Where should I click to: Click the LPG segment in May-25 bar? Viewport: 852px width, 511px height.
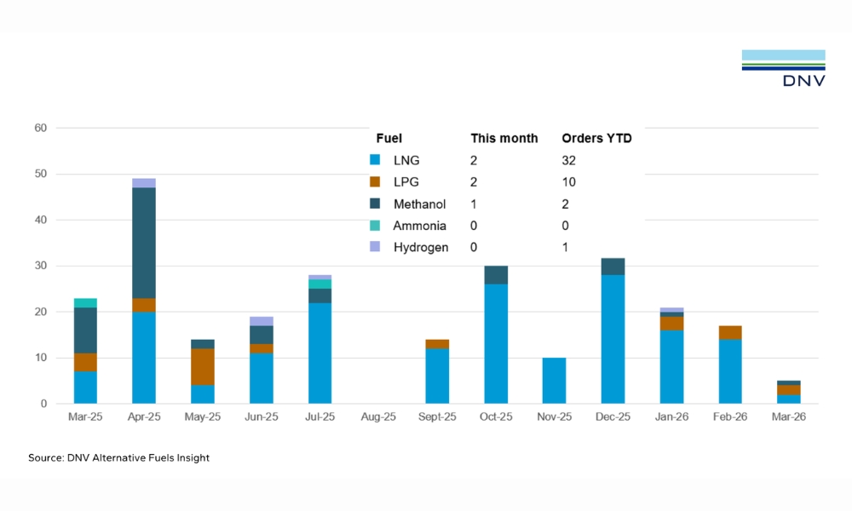coord(202,366)
